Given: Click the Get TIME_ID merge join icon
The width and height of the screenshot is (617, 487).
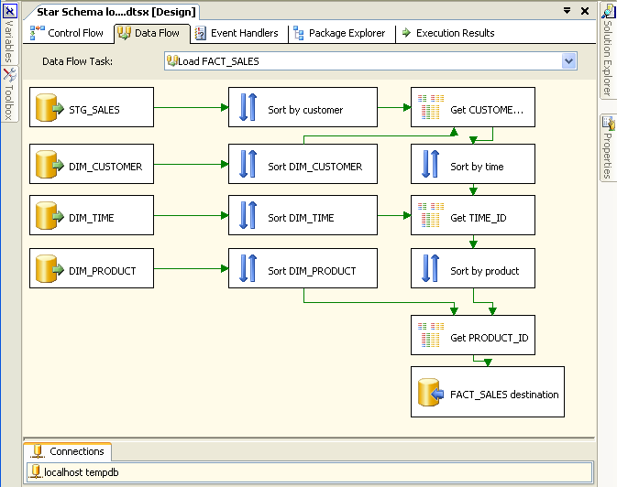Looking at the screenshot, I should click(x=431, y=215).
